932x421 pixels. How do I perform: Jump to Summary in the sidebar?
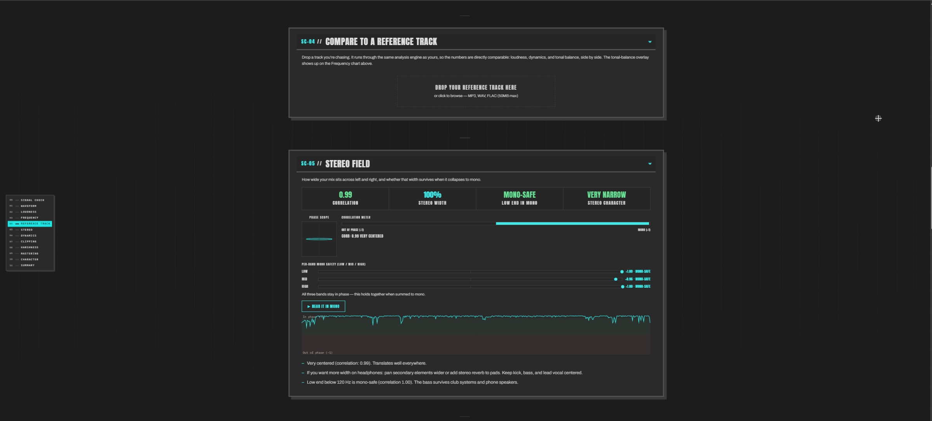[30, 265]
